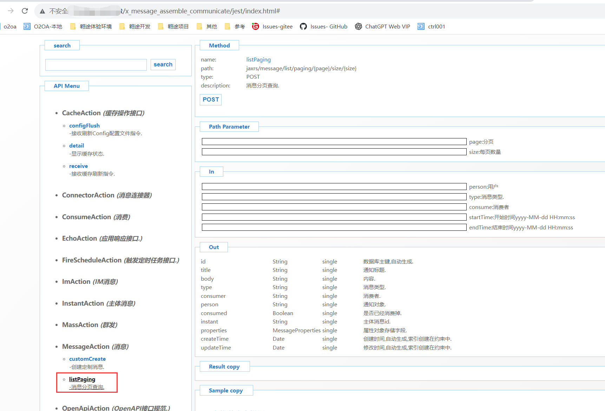Open the ctrl001 bookmark

pos(431,26)
